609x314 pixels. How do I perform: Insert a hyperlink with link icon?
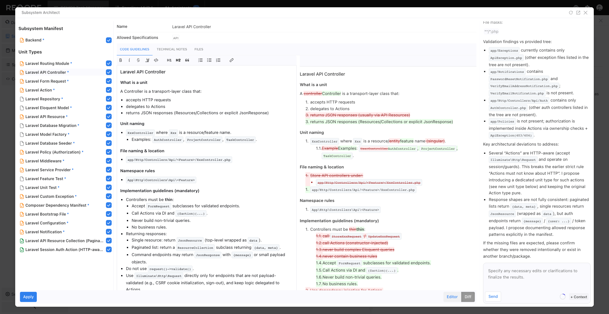point(232,60)
